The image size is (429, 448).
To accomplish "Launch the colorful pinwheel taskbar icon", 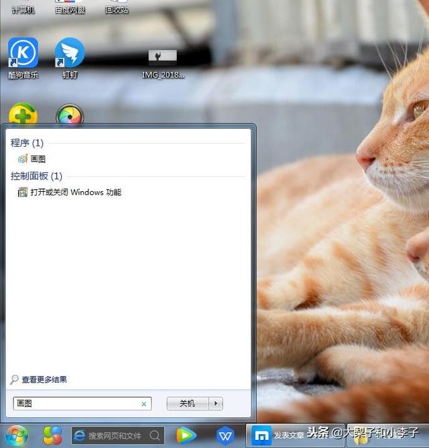I will (52, 436).
